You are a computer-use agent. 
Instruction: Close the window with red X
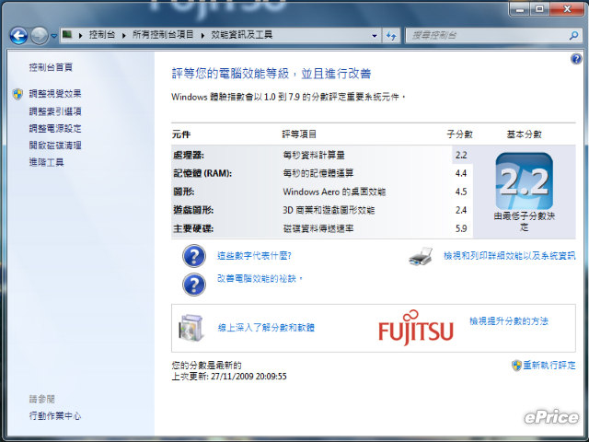pos(567,8)
